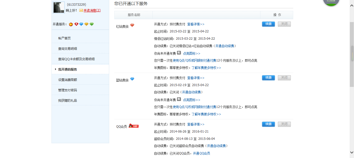Click the 年 annual fee icon in 蓝钻贵族 row
This screenshot has height=158, width=354.
coord(179,99)
